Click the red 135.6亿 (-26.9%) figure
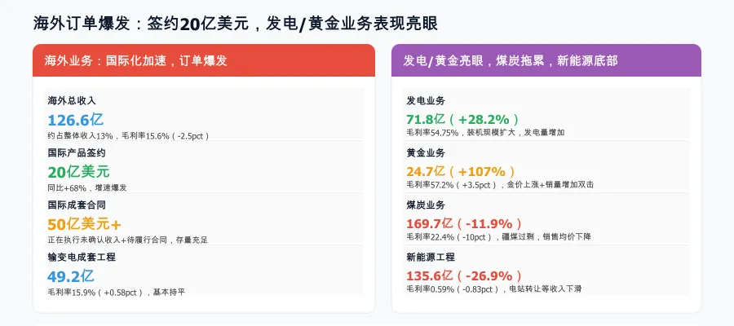The image size is (734, 326). tap(465, 275)
